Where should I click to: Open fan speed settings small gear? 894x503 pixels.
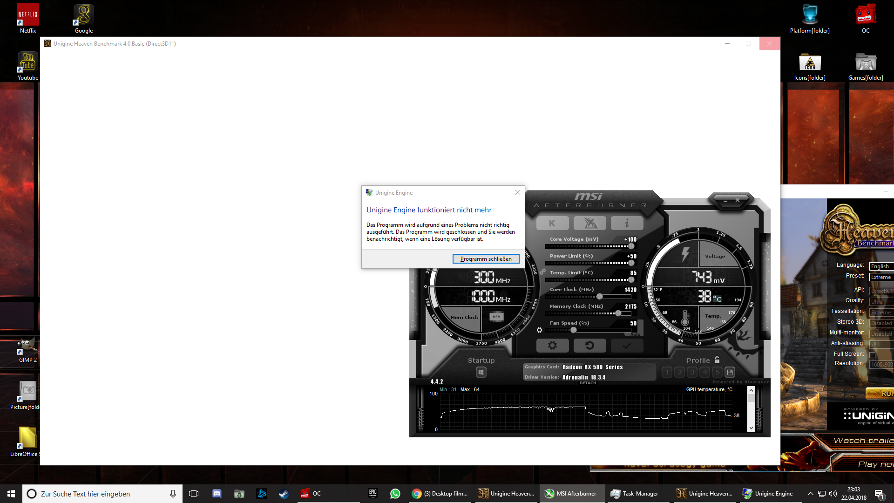(539, 330)
